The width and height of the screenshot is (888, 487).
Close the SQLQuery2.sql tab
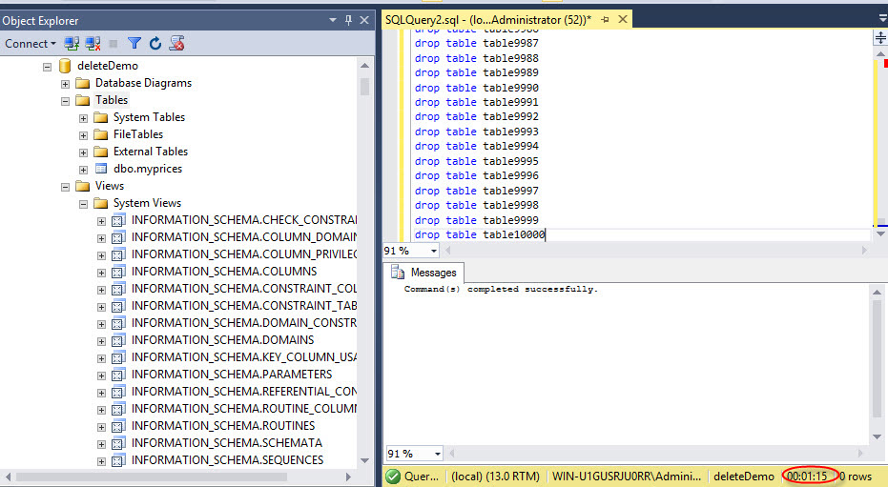(623, 20)
